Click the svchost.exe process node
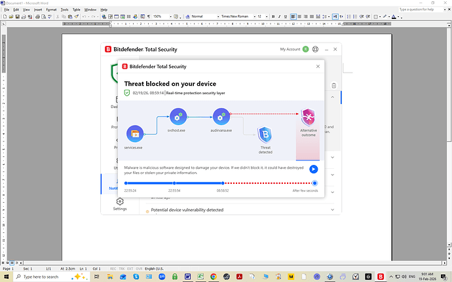This screenshot has height=282, width=452. [x=178, y=117]
